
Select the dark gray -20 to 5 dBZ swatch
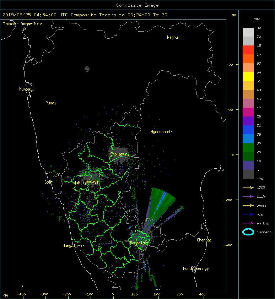point(248,174)
